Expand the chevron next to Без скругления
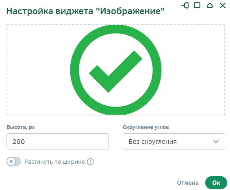Viewport: 230px width, 190px height. click(216, 141)
